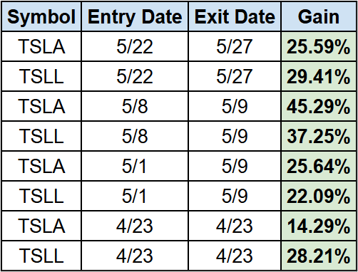Screen dimensions: 358x272
Task: Select the 14.29% gain cell
Action: click(319, 226)
